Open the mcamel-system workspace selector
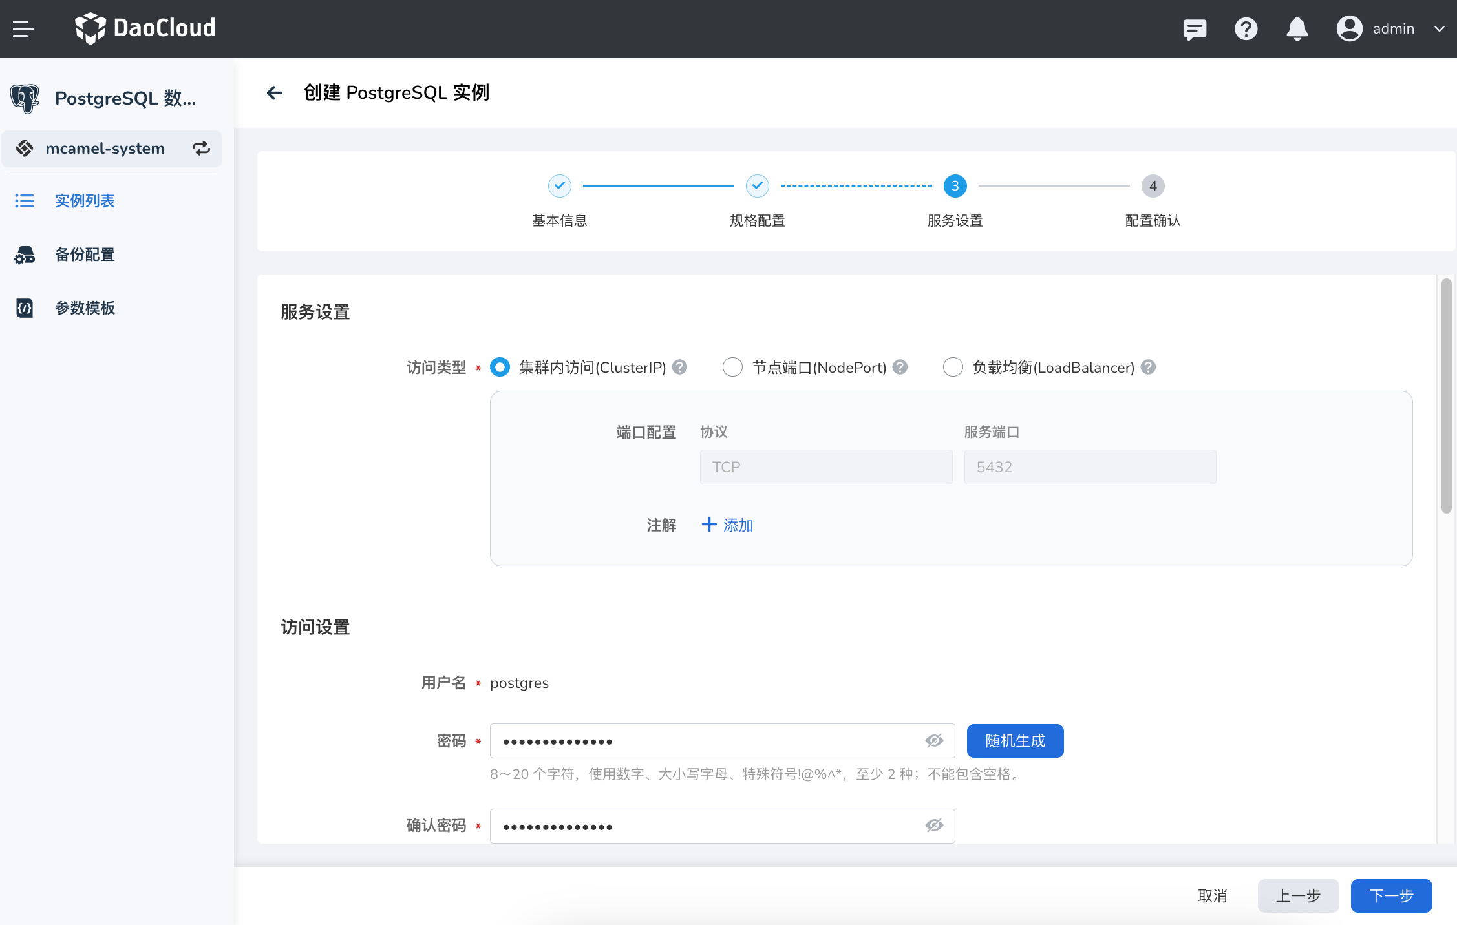This screenshot has height=925, width=1457. (105, 149)
